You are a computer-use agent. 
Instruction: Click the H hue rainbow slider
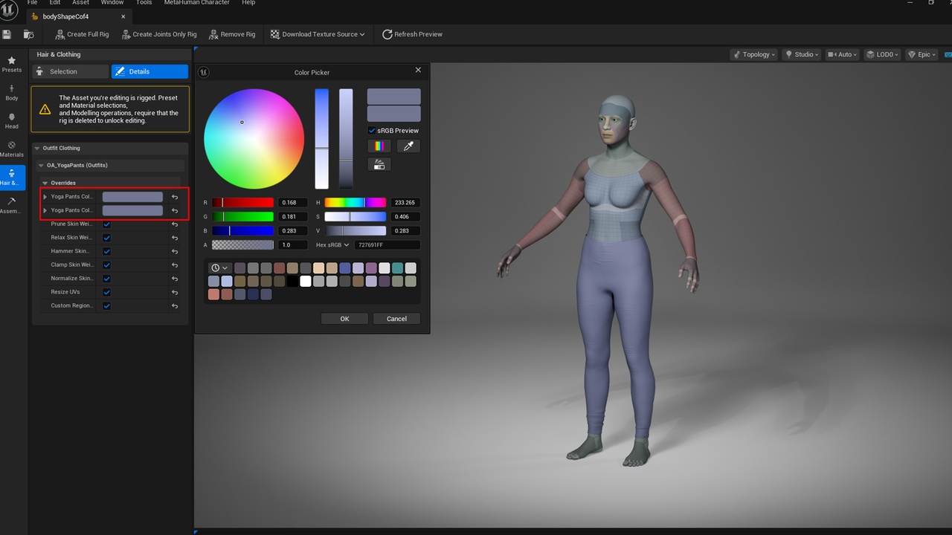(356, 202)
